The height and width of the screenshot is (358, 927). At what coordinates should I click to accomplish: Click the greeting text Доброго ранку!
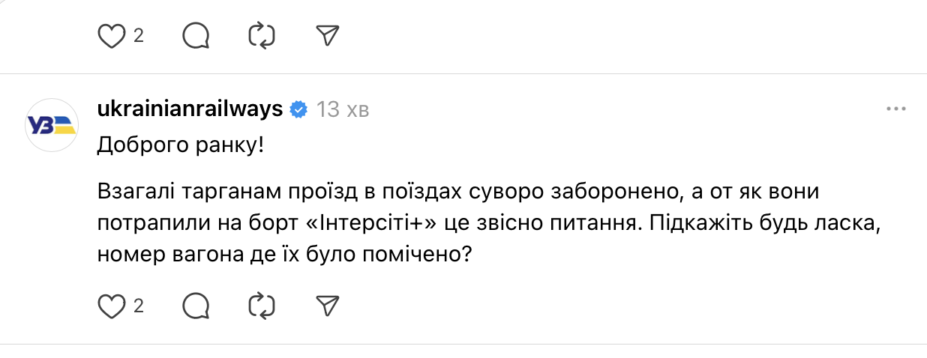pyautogui.click(x=180, y=145)
